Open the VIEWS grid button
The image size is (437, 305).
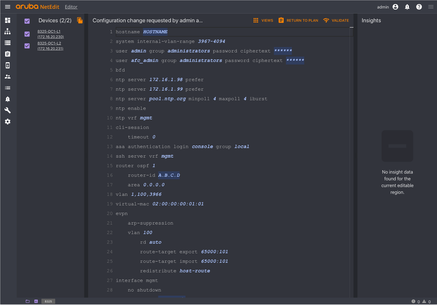(263, 20)
